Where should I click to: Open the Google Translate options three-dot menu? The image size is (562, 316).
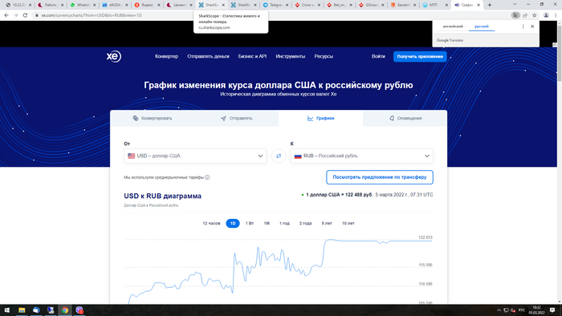tap(523, 26)
